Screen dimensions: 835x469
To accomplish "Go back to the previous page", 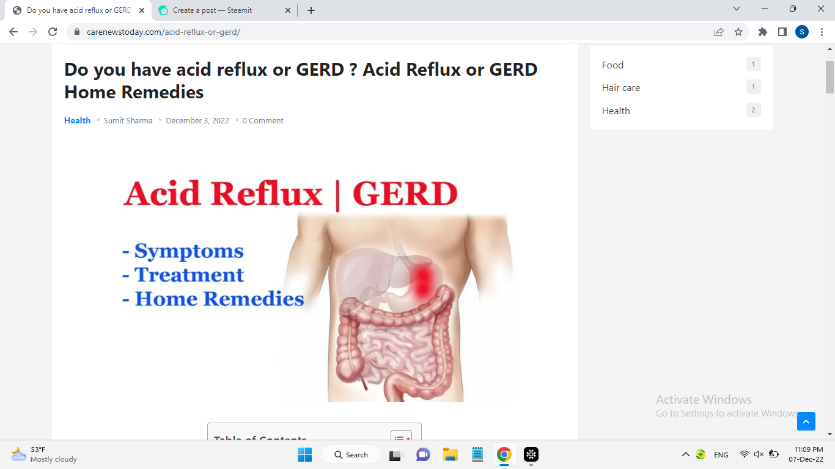I will [x=13, y=32].
